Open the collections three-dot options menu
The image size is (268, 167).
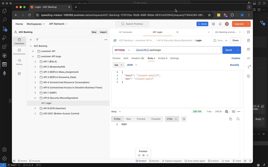click(x=106, y=40)
